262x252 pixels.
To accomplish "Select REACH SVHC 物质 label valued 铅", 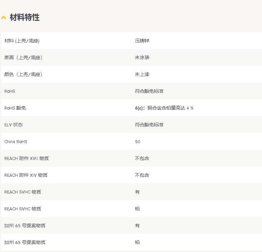I will tap(23, 209).
